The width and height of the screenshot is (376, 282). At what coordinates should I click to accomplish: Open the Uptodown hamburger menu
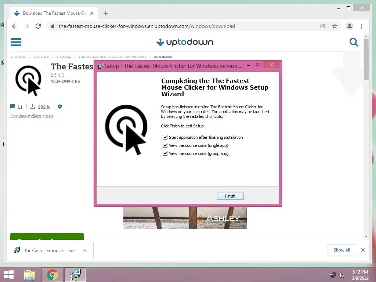pos(16,42)
